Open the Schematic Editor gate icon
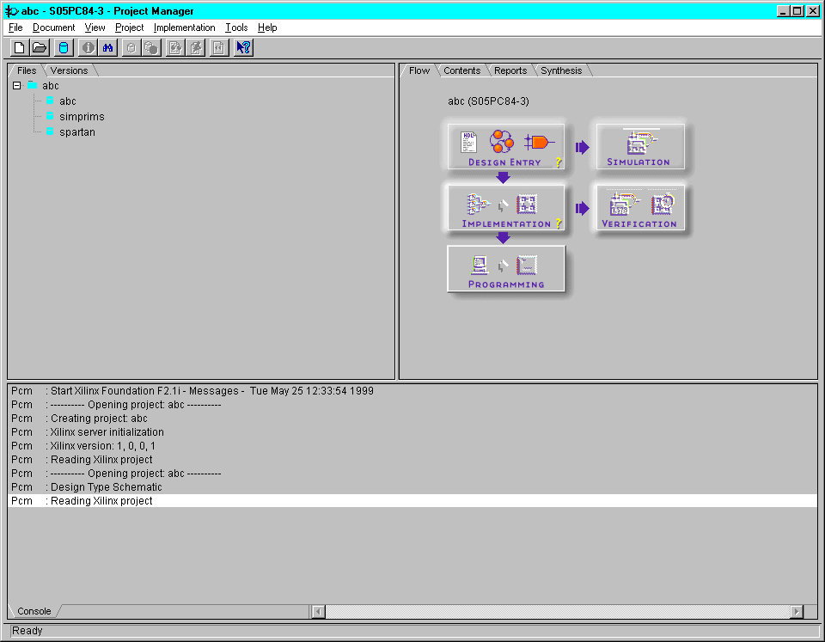This screenshot has width=825, height=642. click(538, 142)
